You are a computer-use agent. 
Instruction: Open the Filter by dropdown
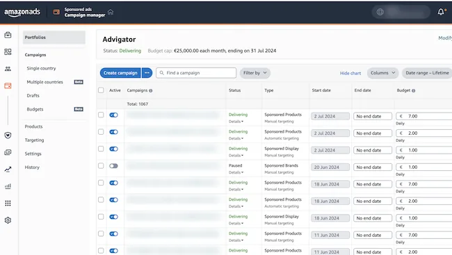pos(255,73)
